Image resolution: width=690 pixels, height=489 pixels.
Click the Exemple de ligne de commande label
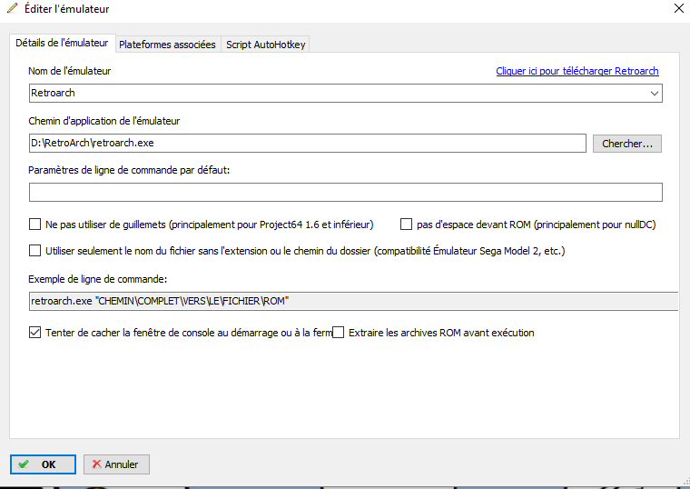pos(98,279)
